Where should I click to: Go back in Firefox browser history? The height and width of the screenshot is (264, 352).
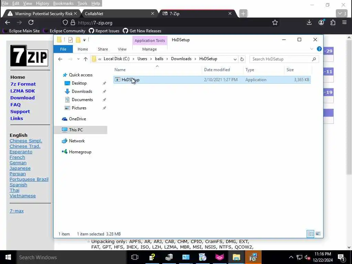8,22
